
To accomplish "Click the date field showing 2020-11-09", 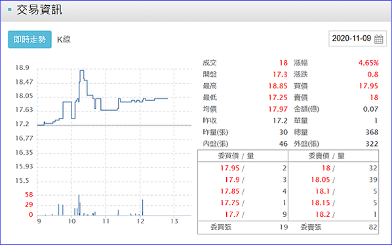I will pyautogui.click(x=357, y=39).
